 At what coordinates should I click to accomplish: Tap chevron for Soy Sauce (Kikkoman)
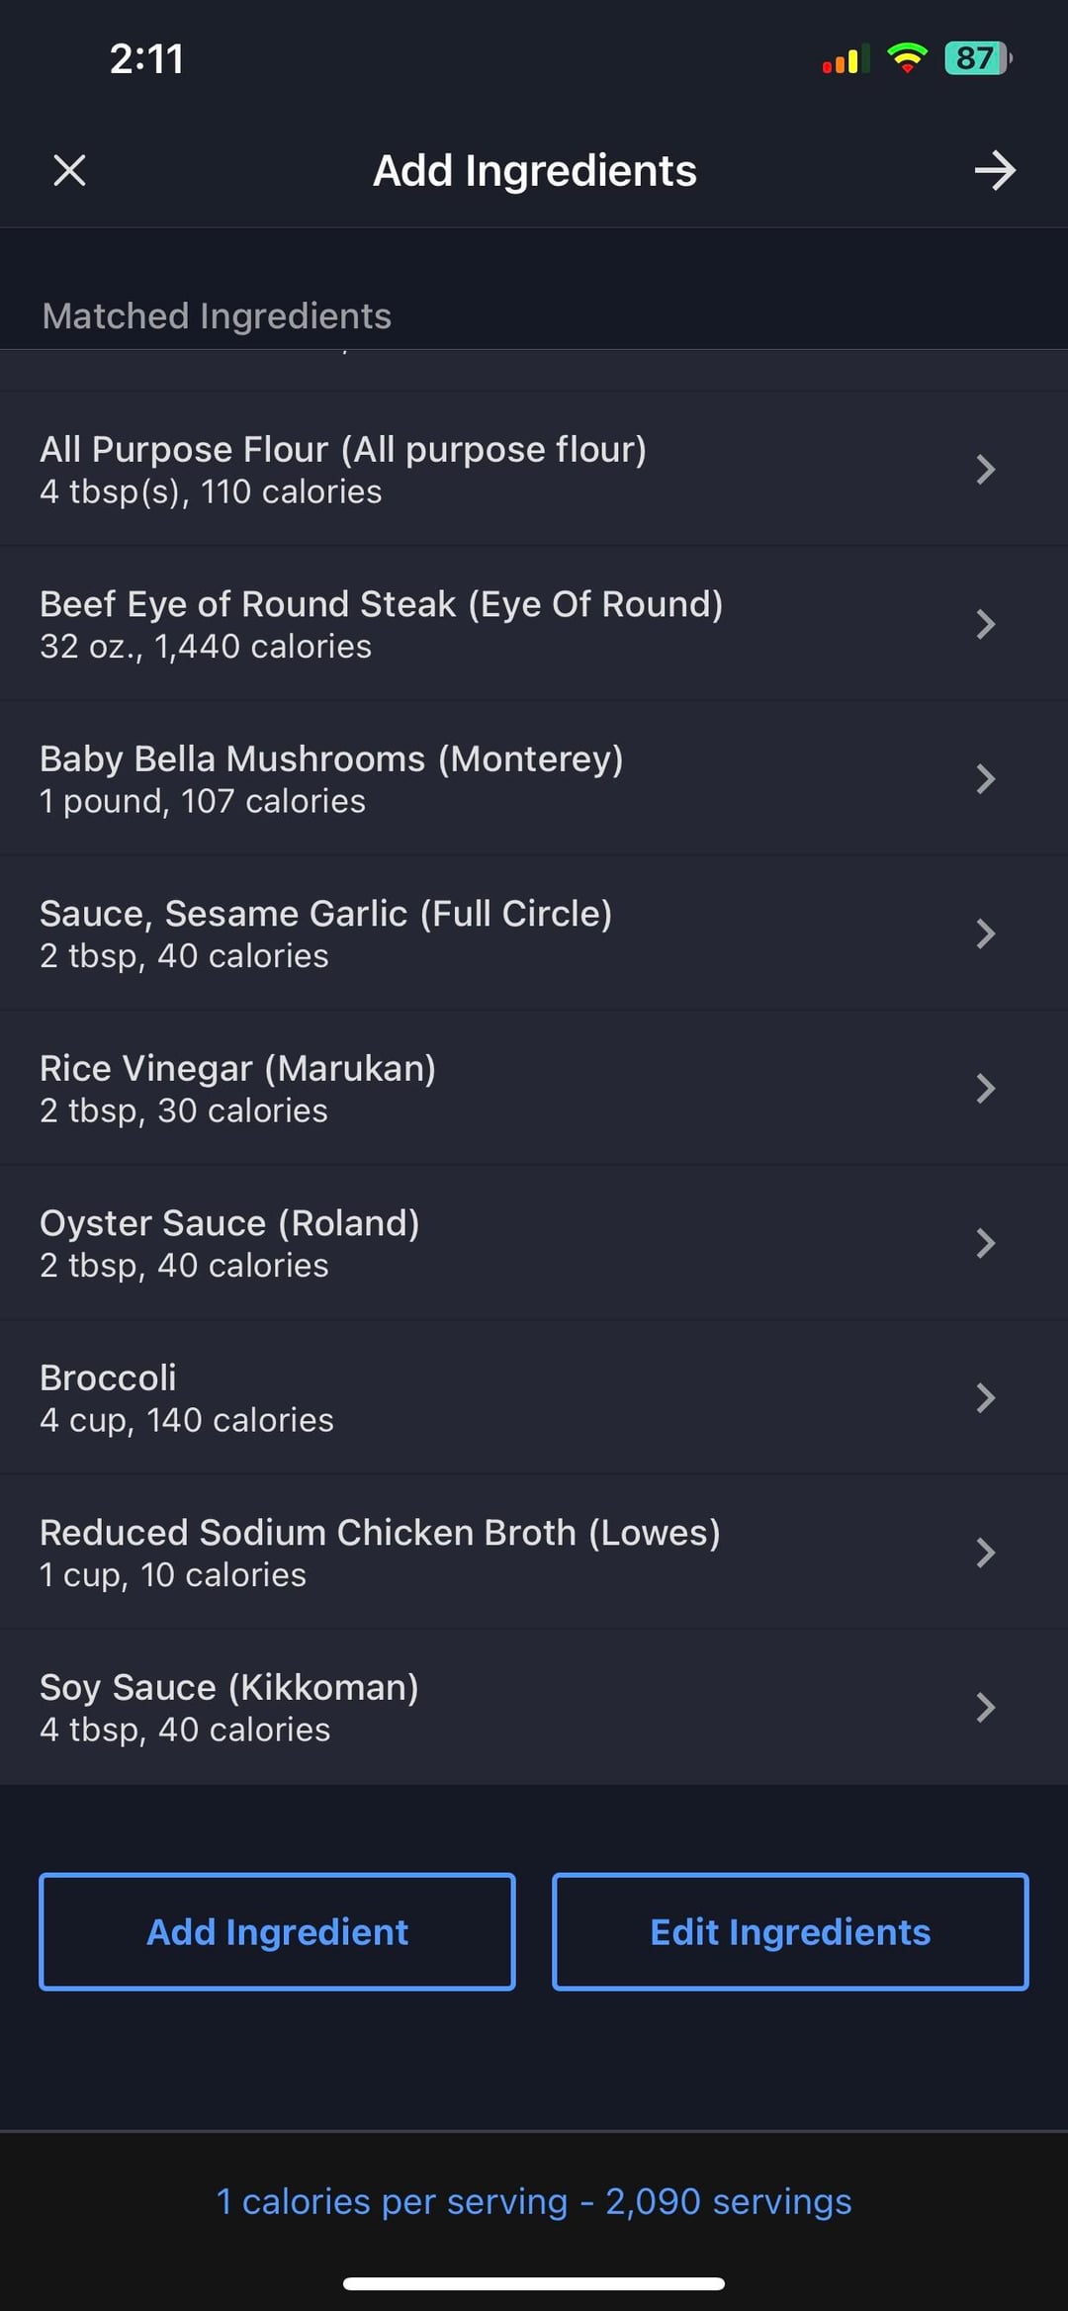[985, 1707]
